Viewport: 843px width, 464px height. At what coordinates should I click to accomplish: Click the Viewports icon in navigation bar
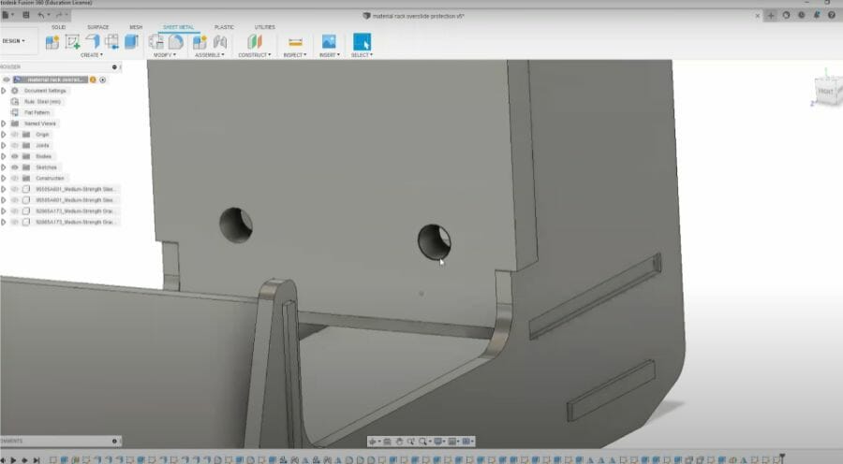click(x=466, y=442)
